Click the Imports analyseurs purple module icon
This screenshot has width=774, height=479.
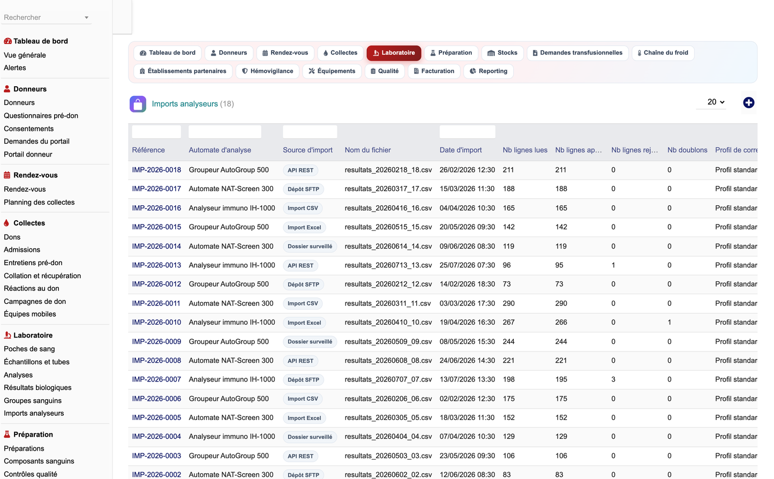click(x=138, y=104)
